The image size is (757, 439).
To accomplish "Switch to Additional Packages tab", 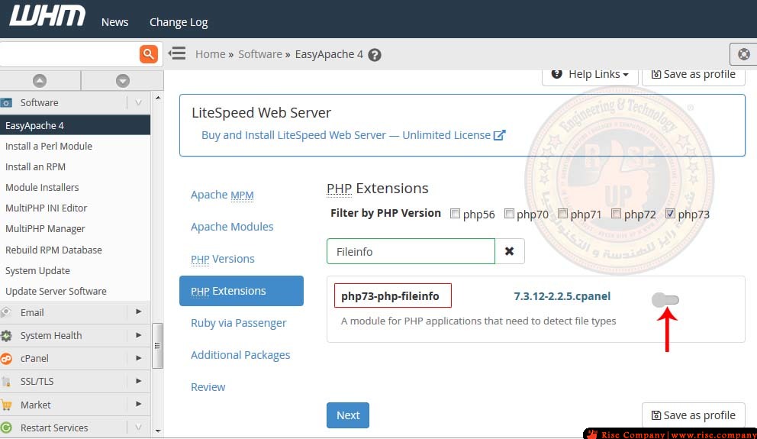I will 240,355.
